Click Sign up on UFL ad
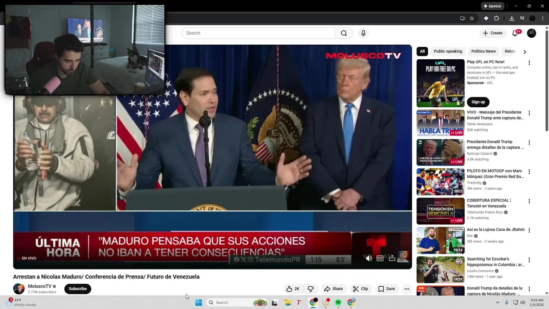This screenshot has width=549, height=309. coord(478,102)
